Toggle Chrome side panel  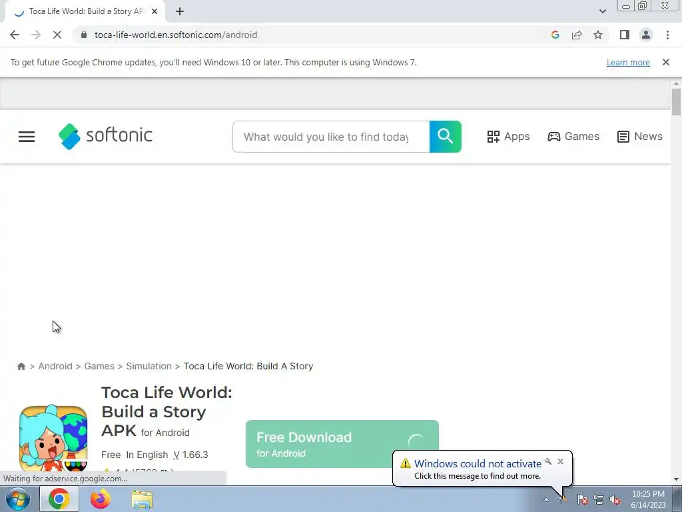pyautogui.click(x=625, y=35)
